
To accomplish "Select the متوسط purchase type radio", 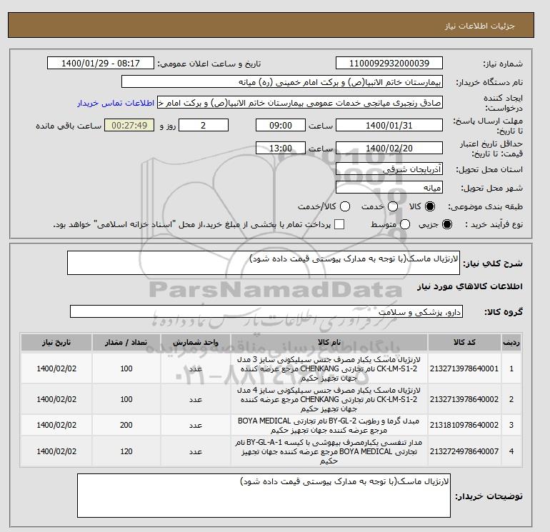I will [405, 224].
